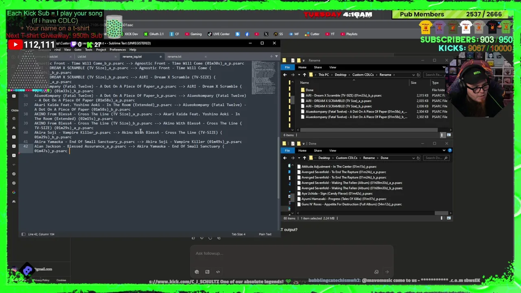Open Tab Size selector in Sublime status bar

239,234
